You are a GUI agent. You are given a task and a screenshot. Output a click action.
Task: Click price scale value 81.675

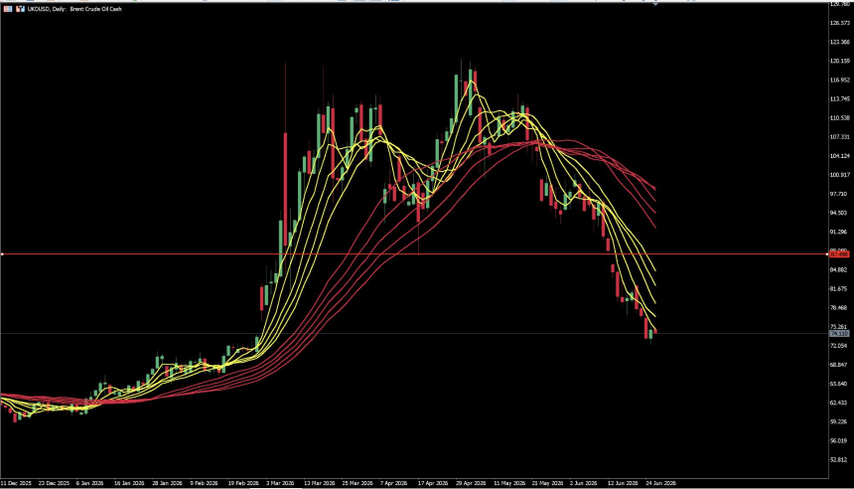click(839, 289)
